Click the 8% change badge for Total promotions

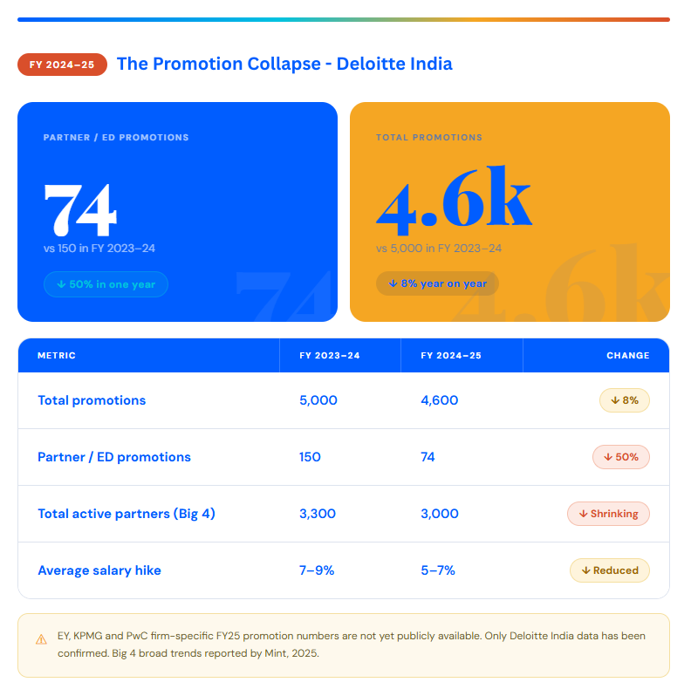pos(624,400)
